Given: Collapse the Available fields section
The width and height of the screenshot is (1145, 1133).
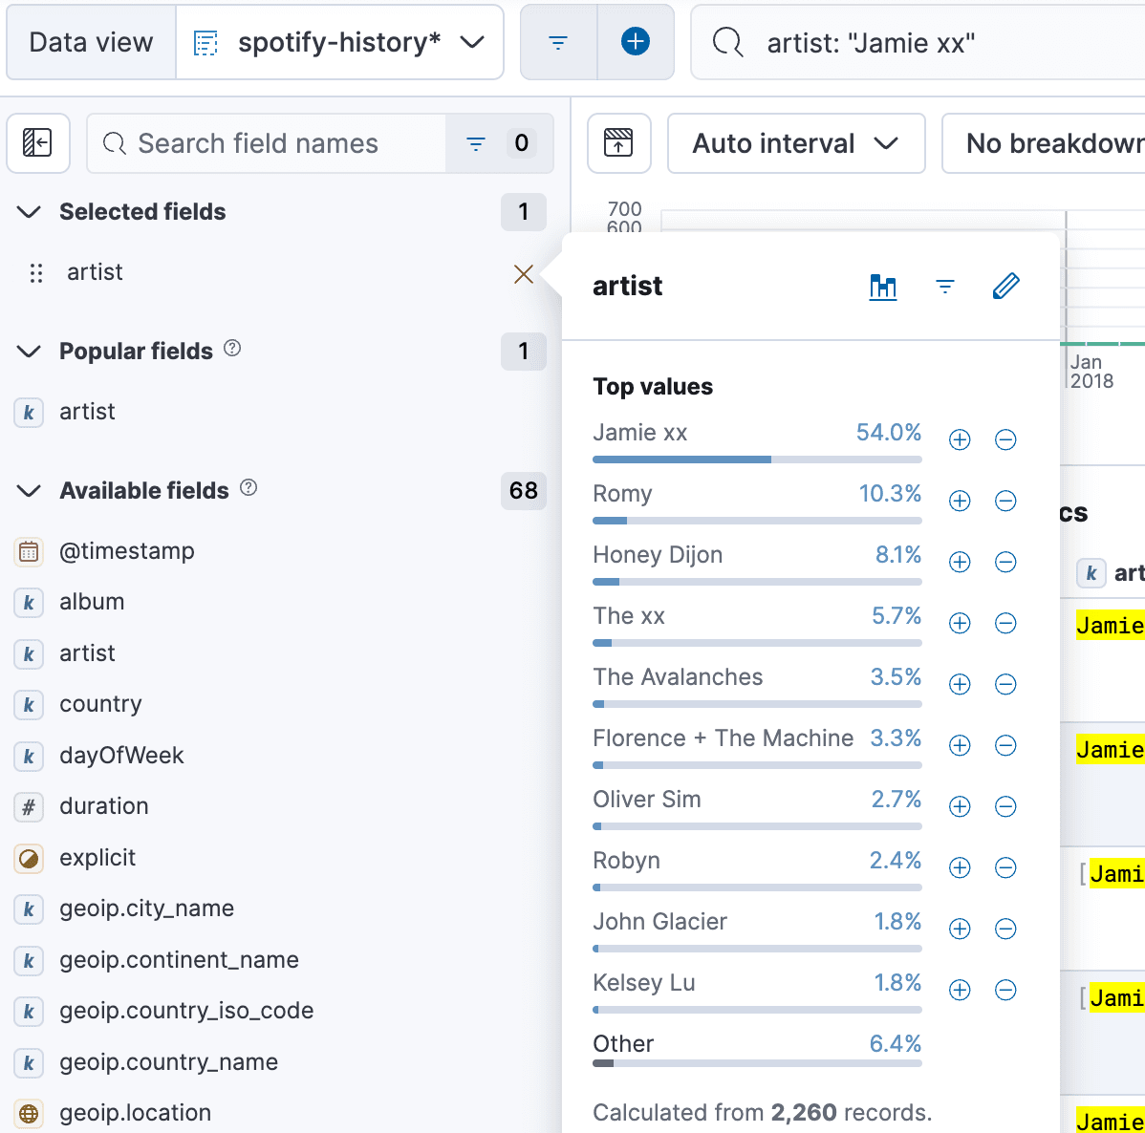Looking at the screenshot, I should click(x=30, y=491).
